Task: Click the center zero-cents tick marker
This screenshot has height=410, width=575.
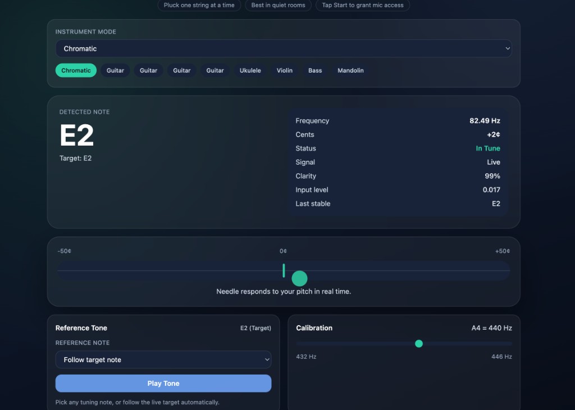Action: pyautogui.click(x=284, y=271)
